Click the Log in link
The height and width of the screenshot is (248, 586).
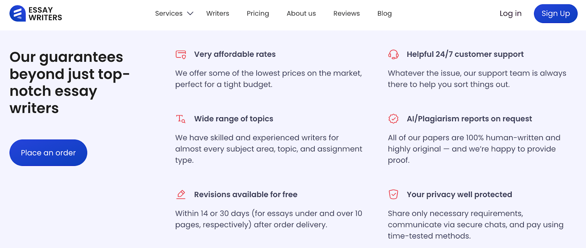pos(511,14)
